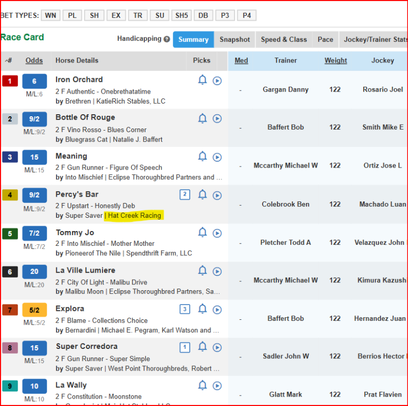
Task: Open the Speed & Class tab
Action: point(284,40)
